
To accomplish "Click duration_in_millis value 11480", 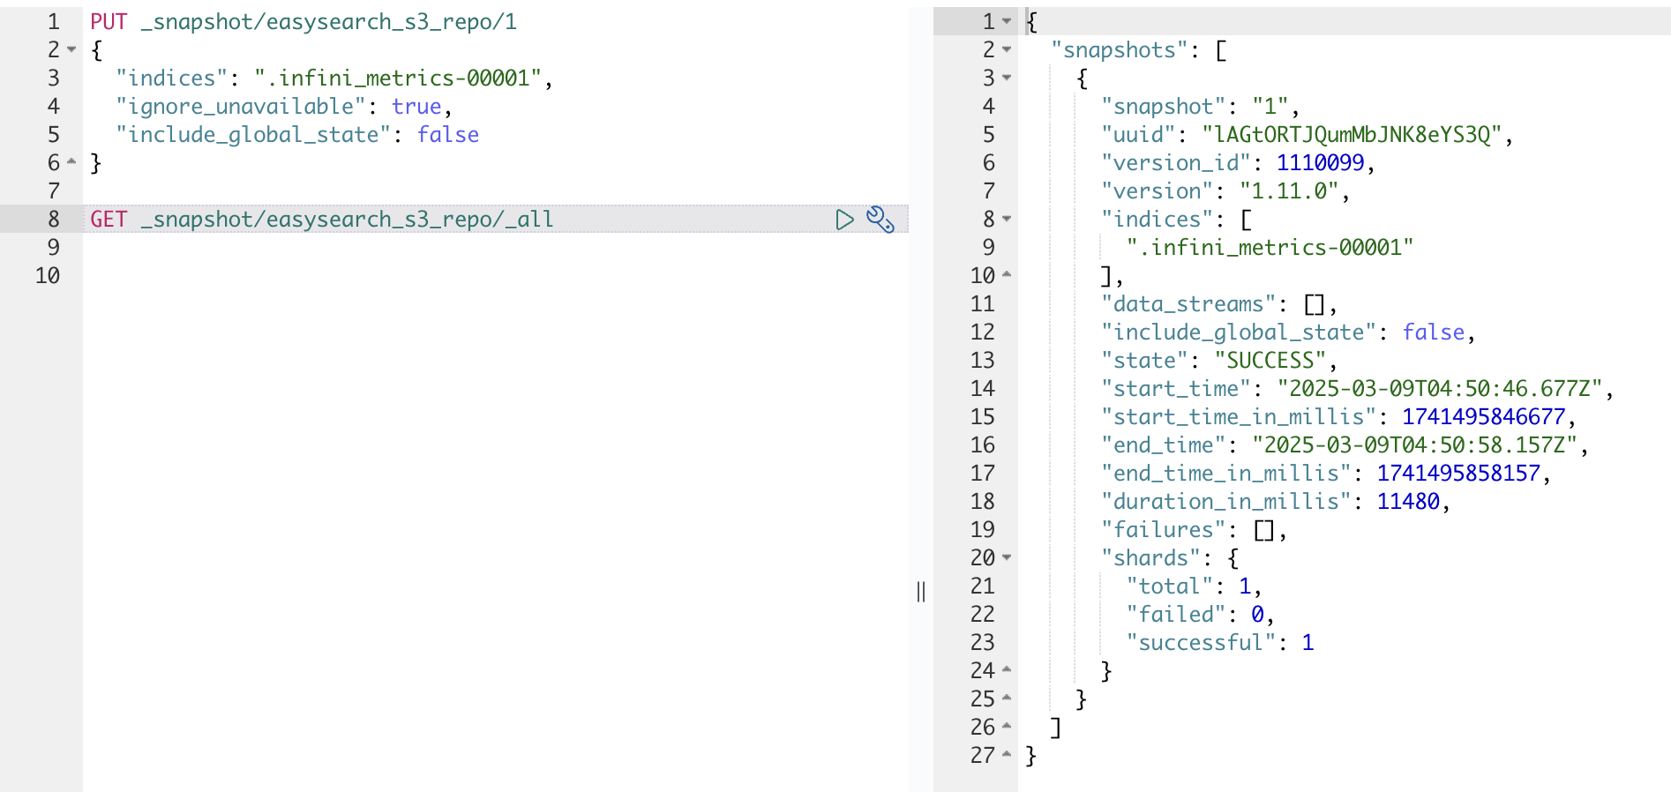I will point(1408,502).
